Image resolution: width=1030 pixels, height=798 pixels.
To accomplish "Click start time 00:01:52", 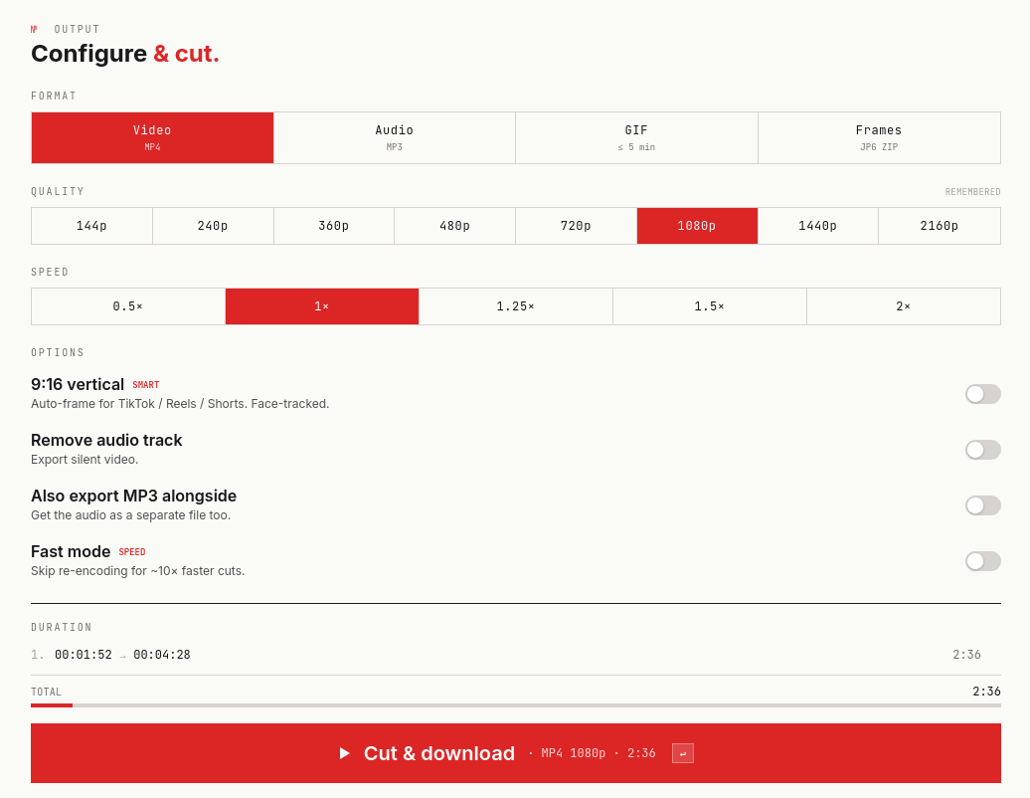I will click(x=84, y=655).
